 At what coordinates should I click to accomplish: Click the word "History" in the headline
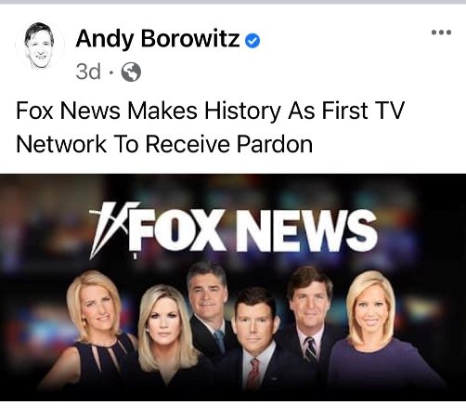pyautogui.click(x=242, y=111)
